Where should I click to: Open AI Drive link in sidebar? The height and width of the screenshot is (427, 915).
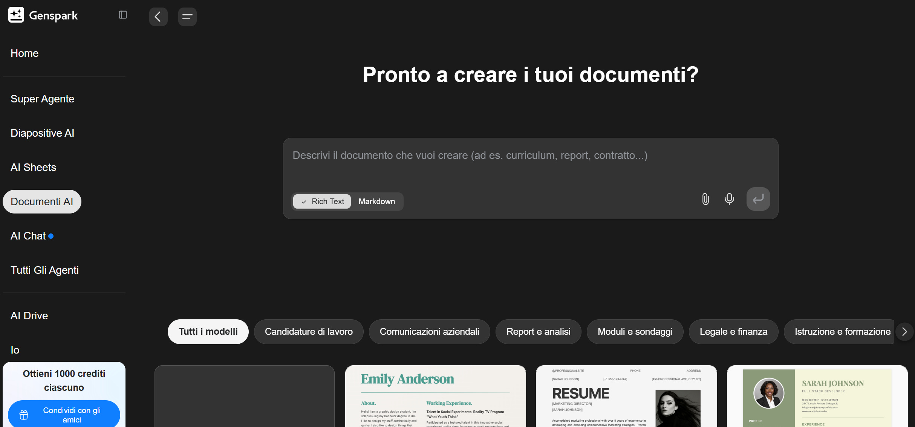tap(29, 316)
